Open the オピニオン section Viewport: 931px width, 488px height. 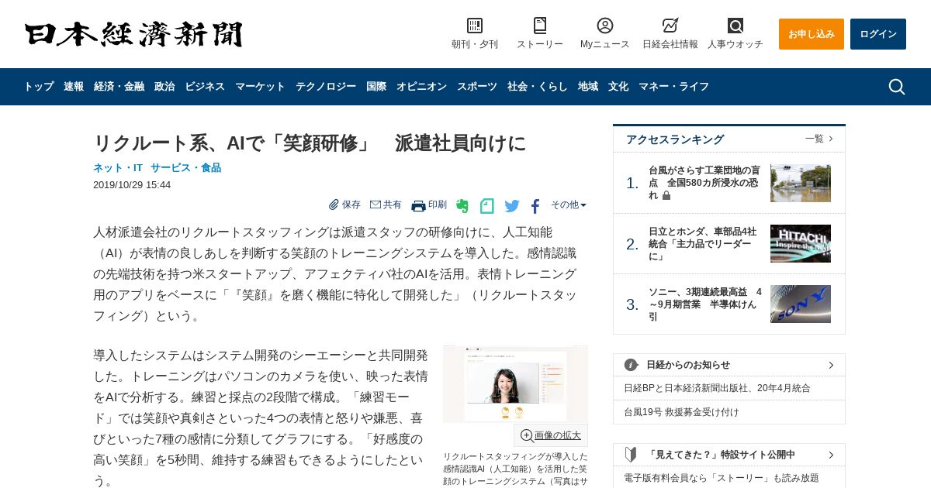pyautogui.click(x=421, y=87)
